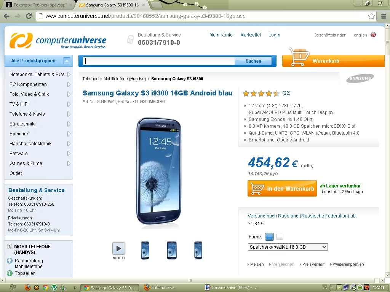Viewport: 390px width, 292px height.
Task: Launch Chrome from quick launch bar
Action: [45, 287]
